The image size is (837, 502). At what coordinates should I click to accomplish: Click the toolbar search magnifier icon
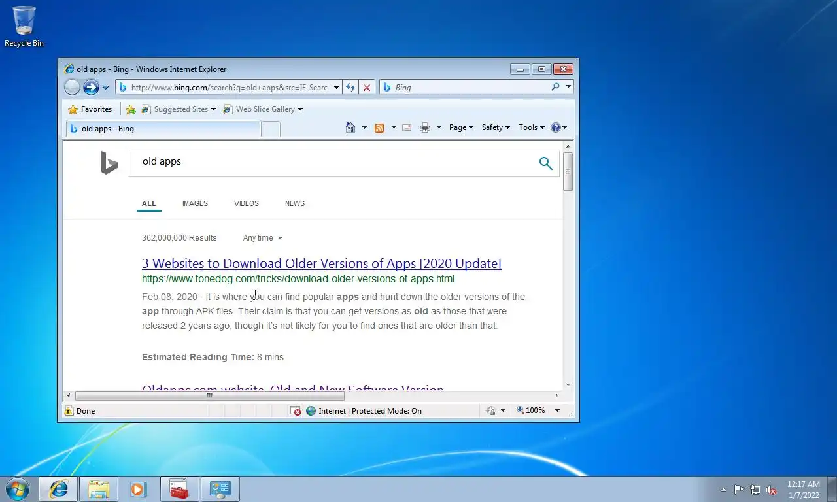[555, 87]
